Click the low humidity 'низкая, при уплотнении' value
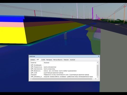 pos(60,71)
